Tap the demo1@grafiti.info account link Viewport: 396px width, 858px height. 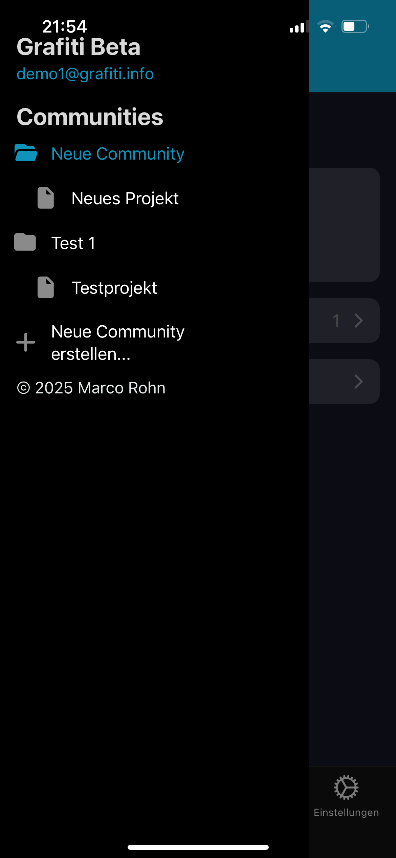(x=85, y=74)
